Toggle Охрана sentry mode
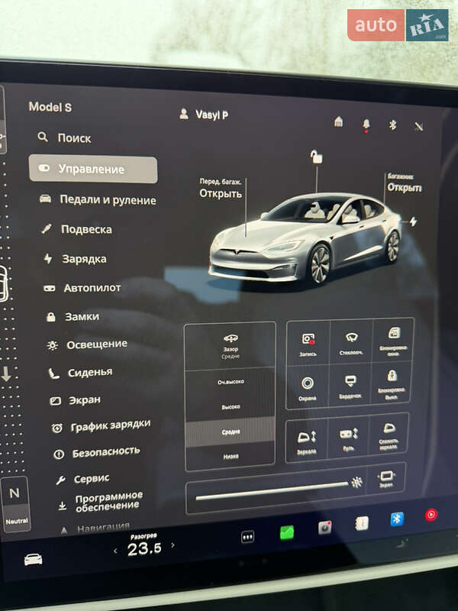Image resolution: width=458 pixels, height=611 pixels. pos(308,388)
